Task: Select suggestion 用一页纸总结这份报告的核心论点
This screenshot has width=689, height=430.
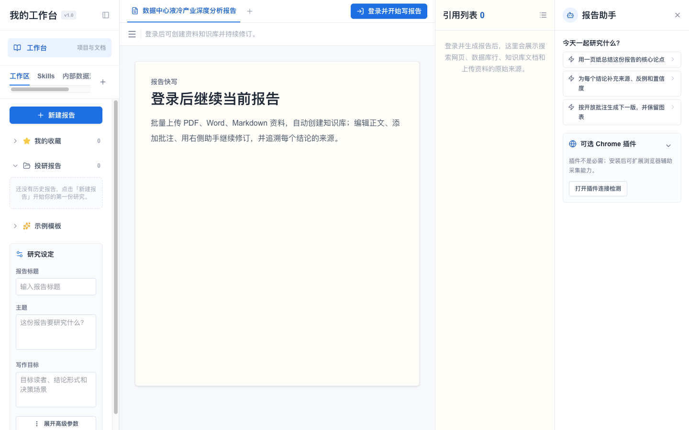Action: [622, 60]
